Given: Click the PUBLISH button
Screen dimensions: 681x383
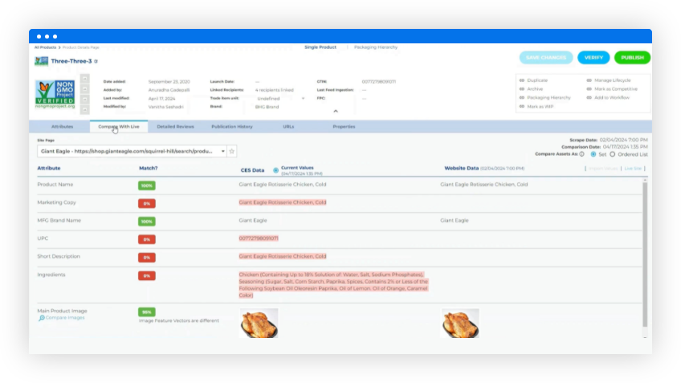Looking at the screenshot, I should [632, 58].
